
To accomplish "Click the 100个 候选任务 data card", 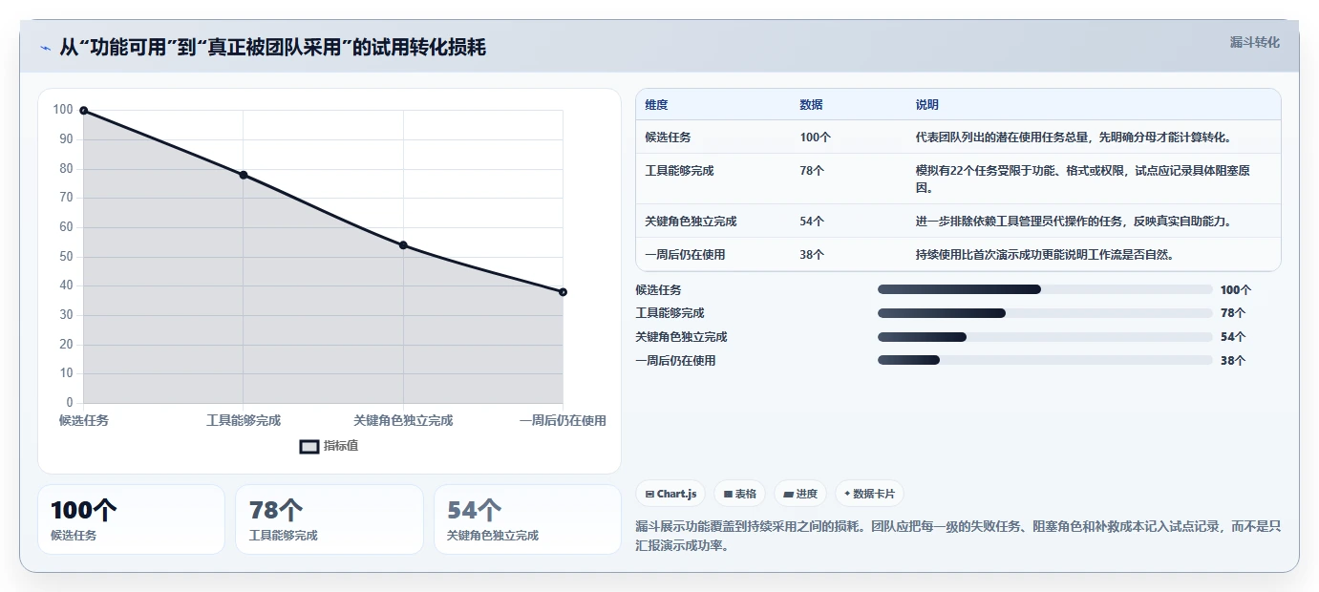I will pos(131,519).
